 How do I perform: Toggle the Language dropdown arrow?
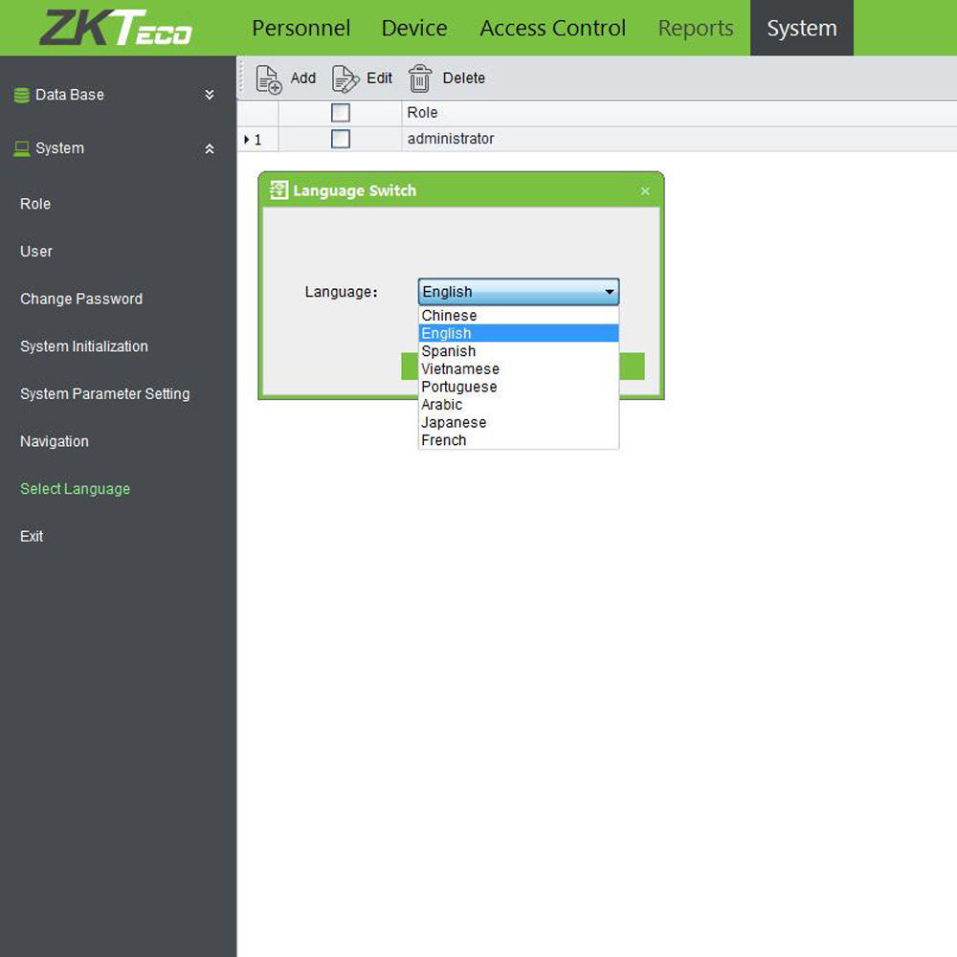coord(609,292)
